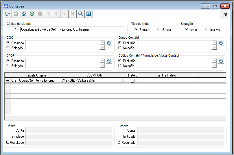Click the Crédito Entidade field

180,137
